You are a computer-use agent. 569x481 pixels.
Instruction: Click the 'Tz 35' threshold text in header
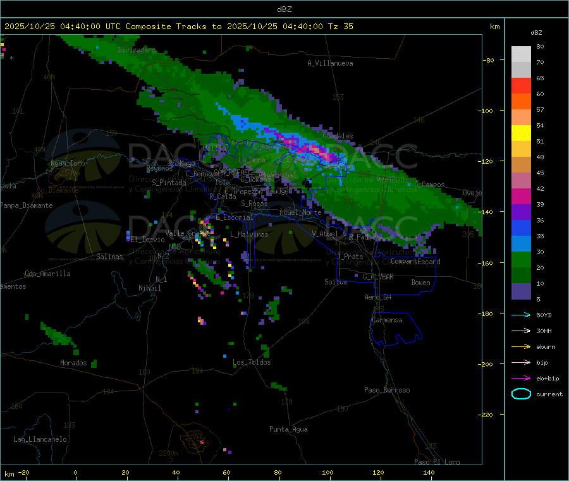pyautogui.click(x=340, y=27)
